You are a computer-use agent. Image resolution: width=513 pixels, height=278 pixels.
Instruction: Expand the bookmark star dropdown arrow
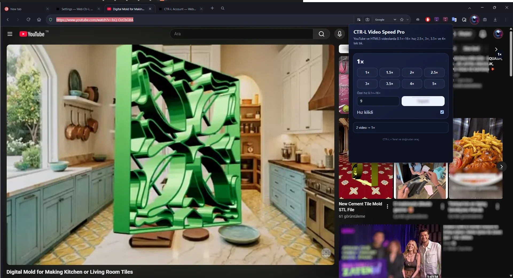408,19
